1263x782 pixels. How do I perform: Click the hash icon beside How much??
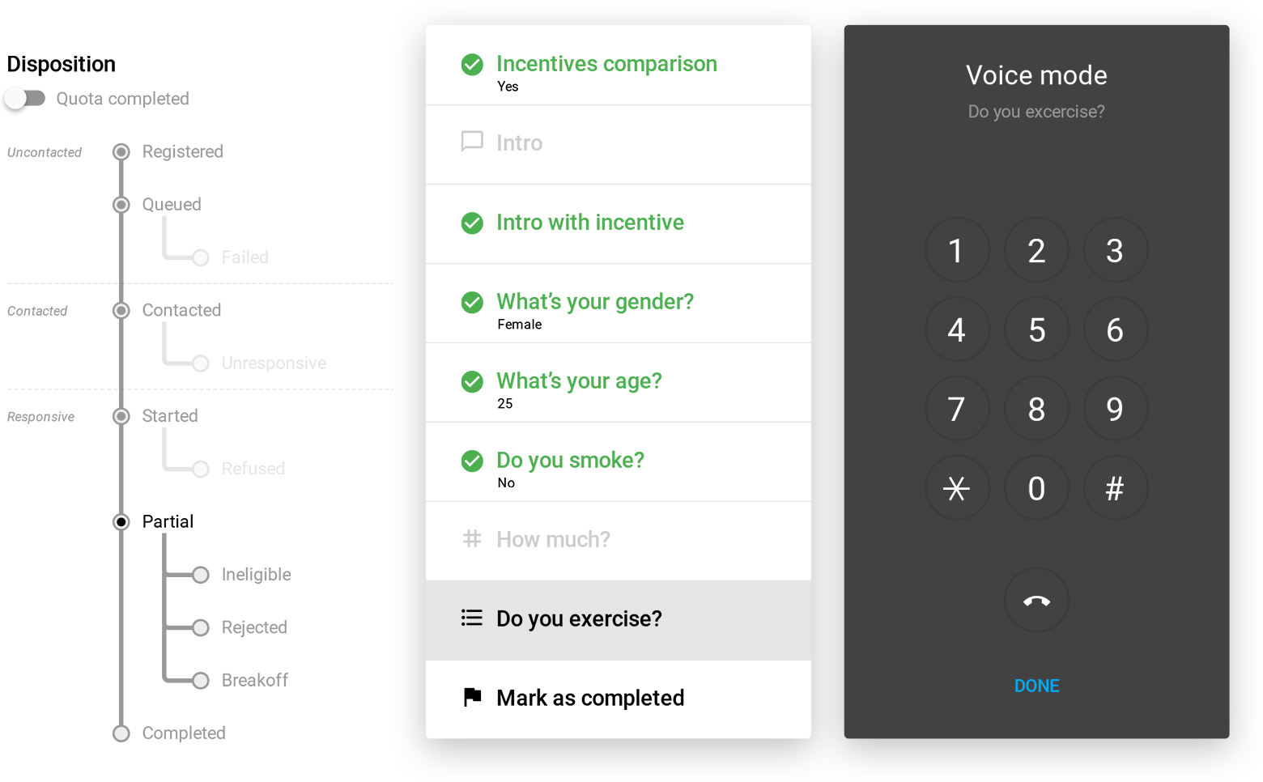472,538
